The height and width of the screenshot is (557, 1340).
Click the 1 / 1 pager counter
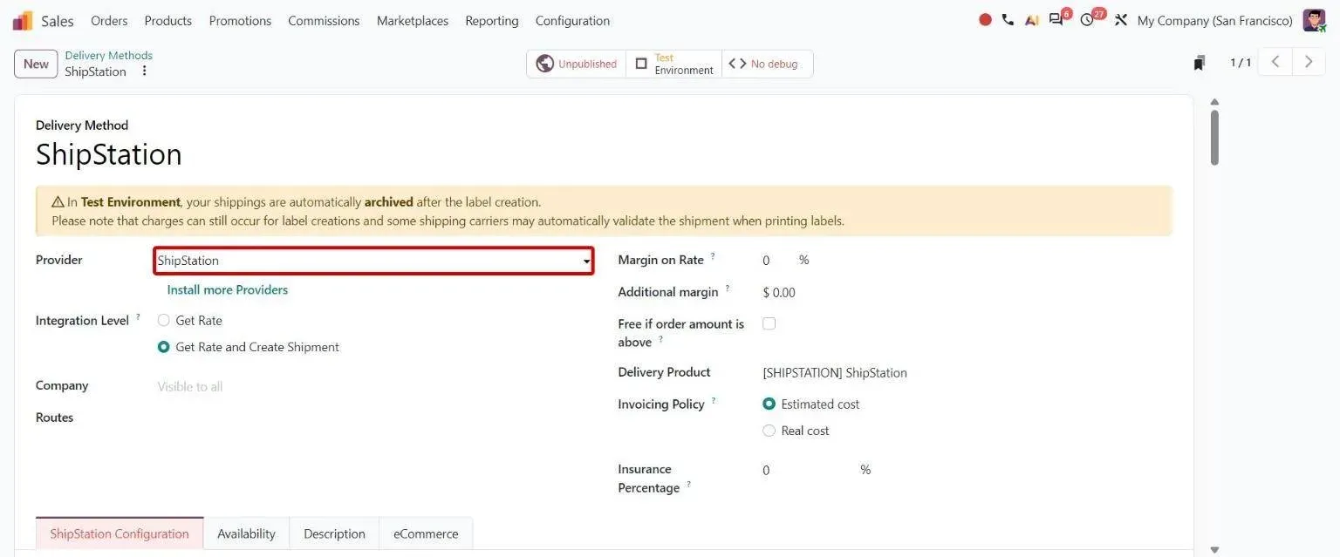(1241, 62)
